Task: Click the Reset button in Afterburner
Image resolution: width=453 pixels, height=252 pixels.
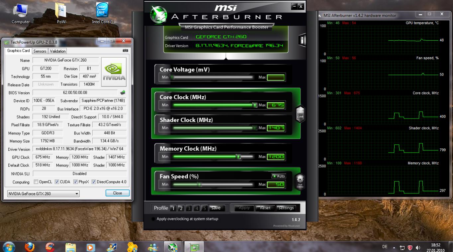Action: tap(265, 208)
